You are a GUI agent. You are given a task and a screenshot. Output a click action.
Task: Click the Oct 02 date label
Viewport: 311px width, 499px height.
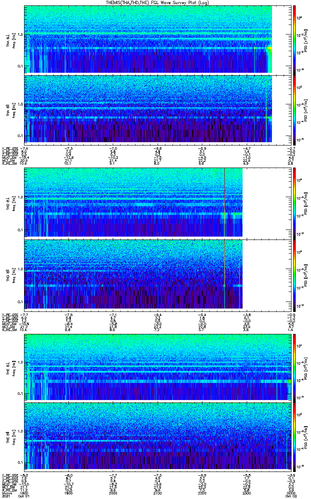coord(292,496)
